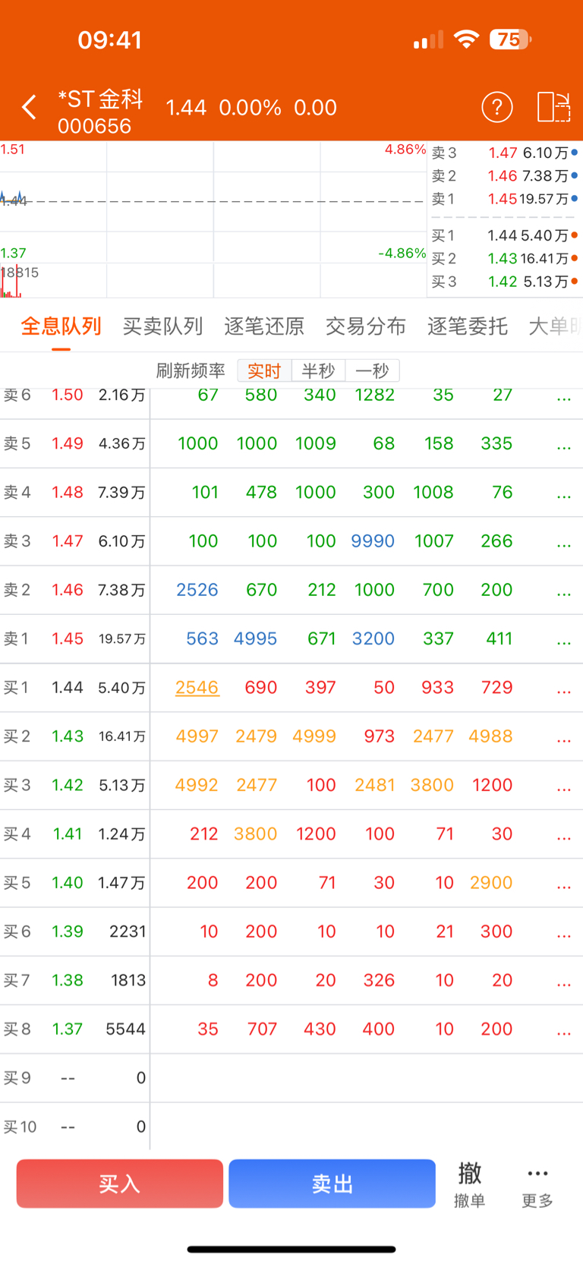Expand more orders in 买4 row
The width and height of the screenshot is (583, 1264).
pos(564,837)
